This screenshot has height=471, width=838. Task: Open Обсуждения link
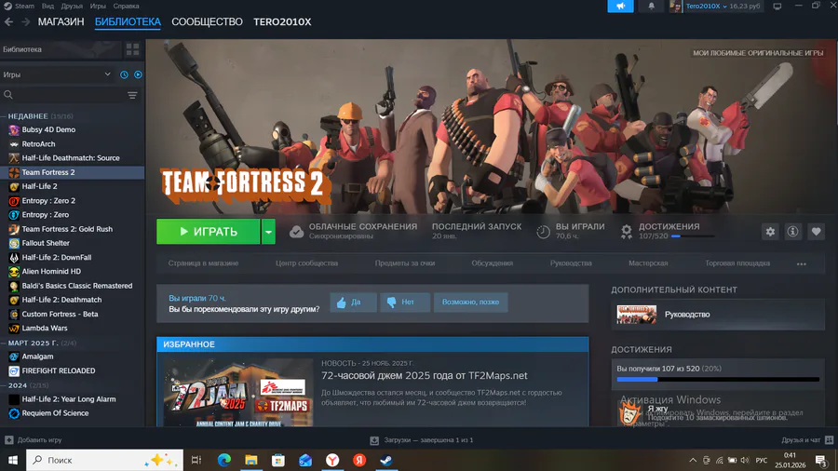493,263
